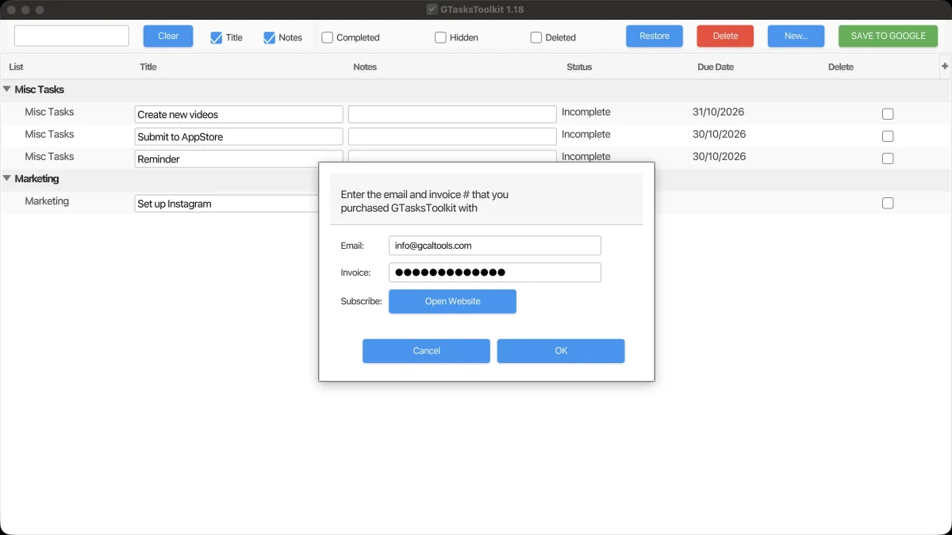Click notes field for Submit to AppStore
This screenshot has width=952, height=535.
coord(452,137)
